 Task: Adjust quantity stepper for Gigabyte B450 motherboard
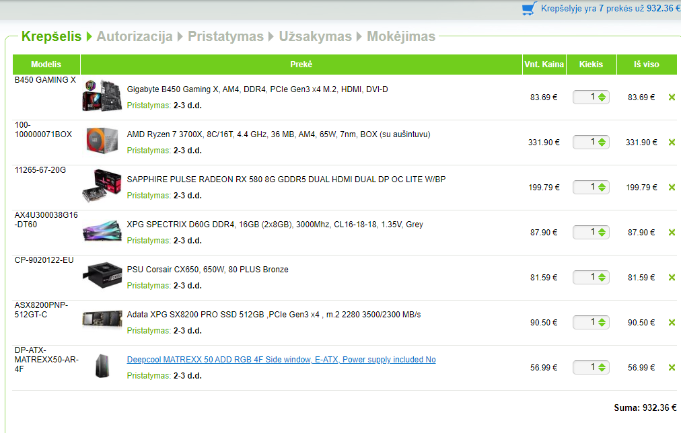pyautogui.click(x=602, y=97)
